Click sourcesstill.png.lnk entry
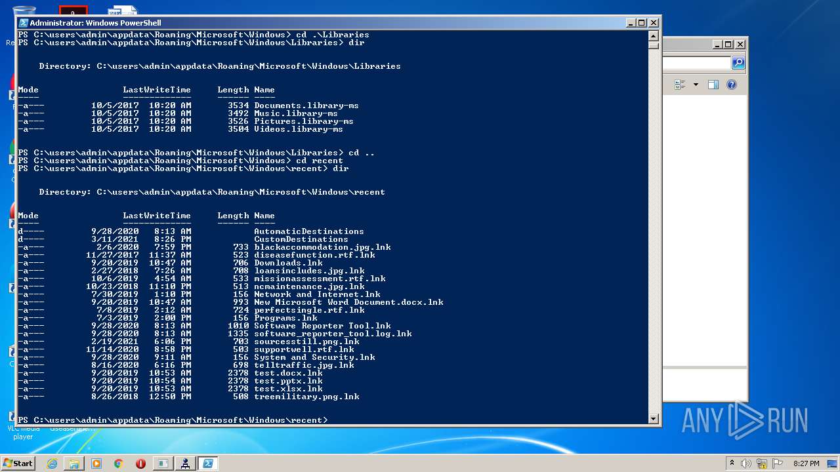This screenshot has width=840, height=472. [x=306, y=342]
